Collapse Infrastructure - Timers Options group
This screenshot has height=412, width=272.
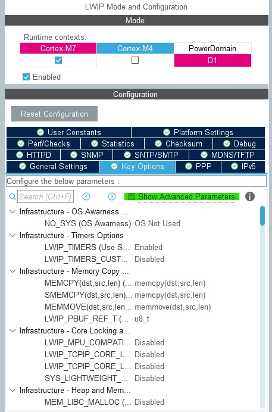click(12, 235)
